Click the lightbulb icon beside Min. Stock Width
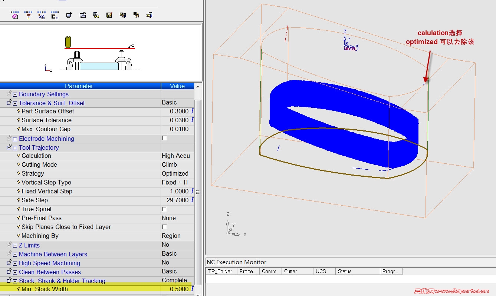496x296 pixels. pos(19,289)
